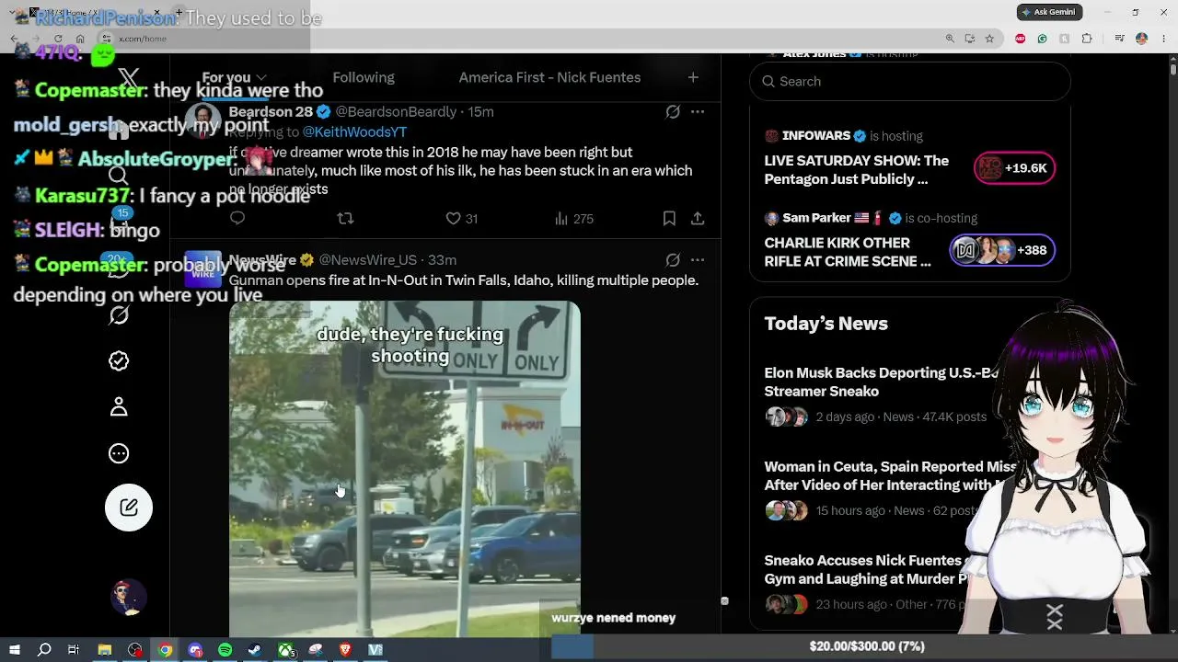Open LIVE SATURDAY SHOW space title

click(x=856, y=170)
